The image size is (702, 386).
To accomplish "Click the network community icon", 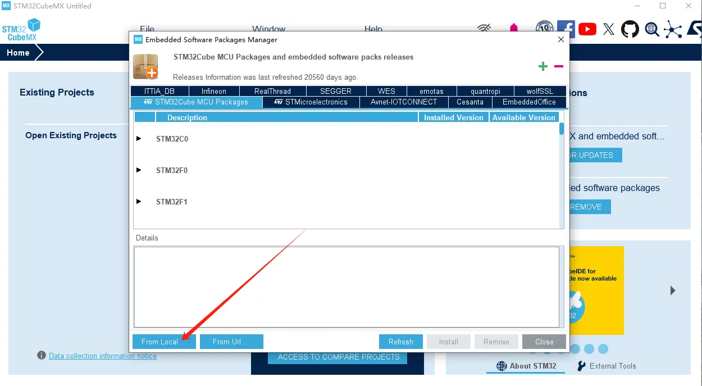I will (x=672, y=29).
